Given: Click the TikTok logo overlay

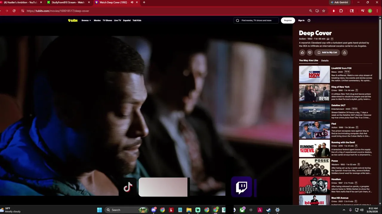Looking at the screenshot, I should pos(128,187).
